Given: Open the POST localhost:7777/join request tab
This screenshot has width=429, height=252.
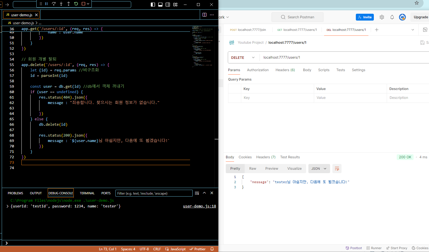Looking at the screenshot, I should (248, 30).
